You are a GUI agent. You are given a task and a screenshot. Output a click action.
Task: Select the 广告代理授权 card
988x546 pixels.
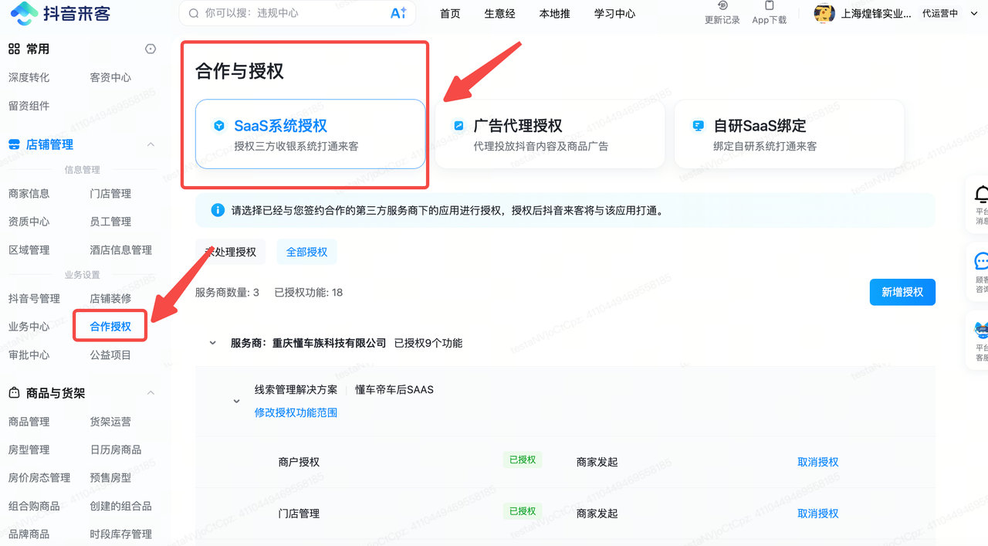click(550, 134)
